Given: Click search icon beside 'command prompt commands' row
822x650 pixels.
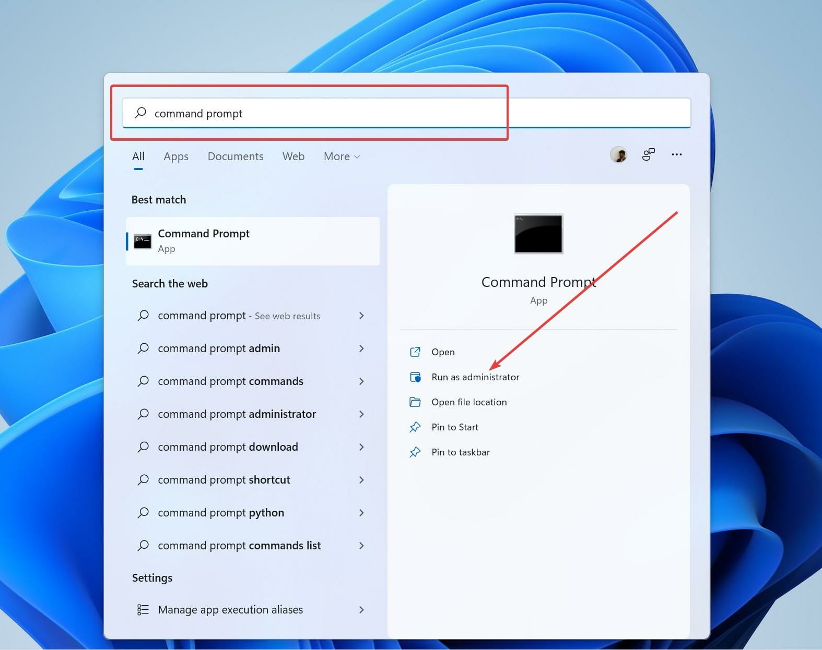Looking at the screenshot, I should pos(143,381).
